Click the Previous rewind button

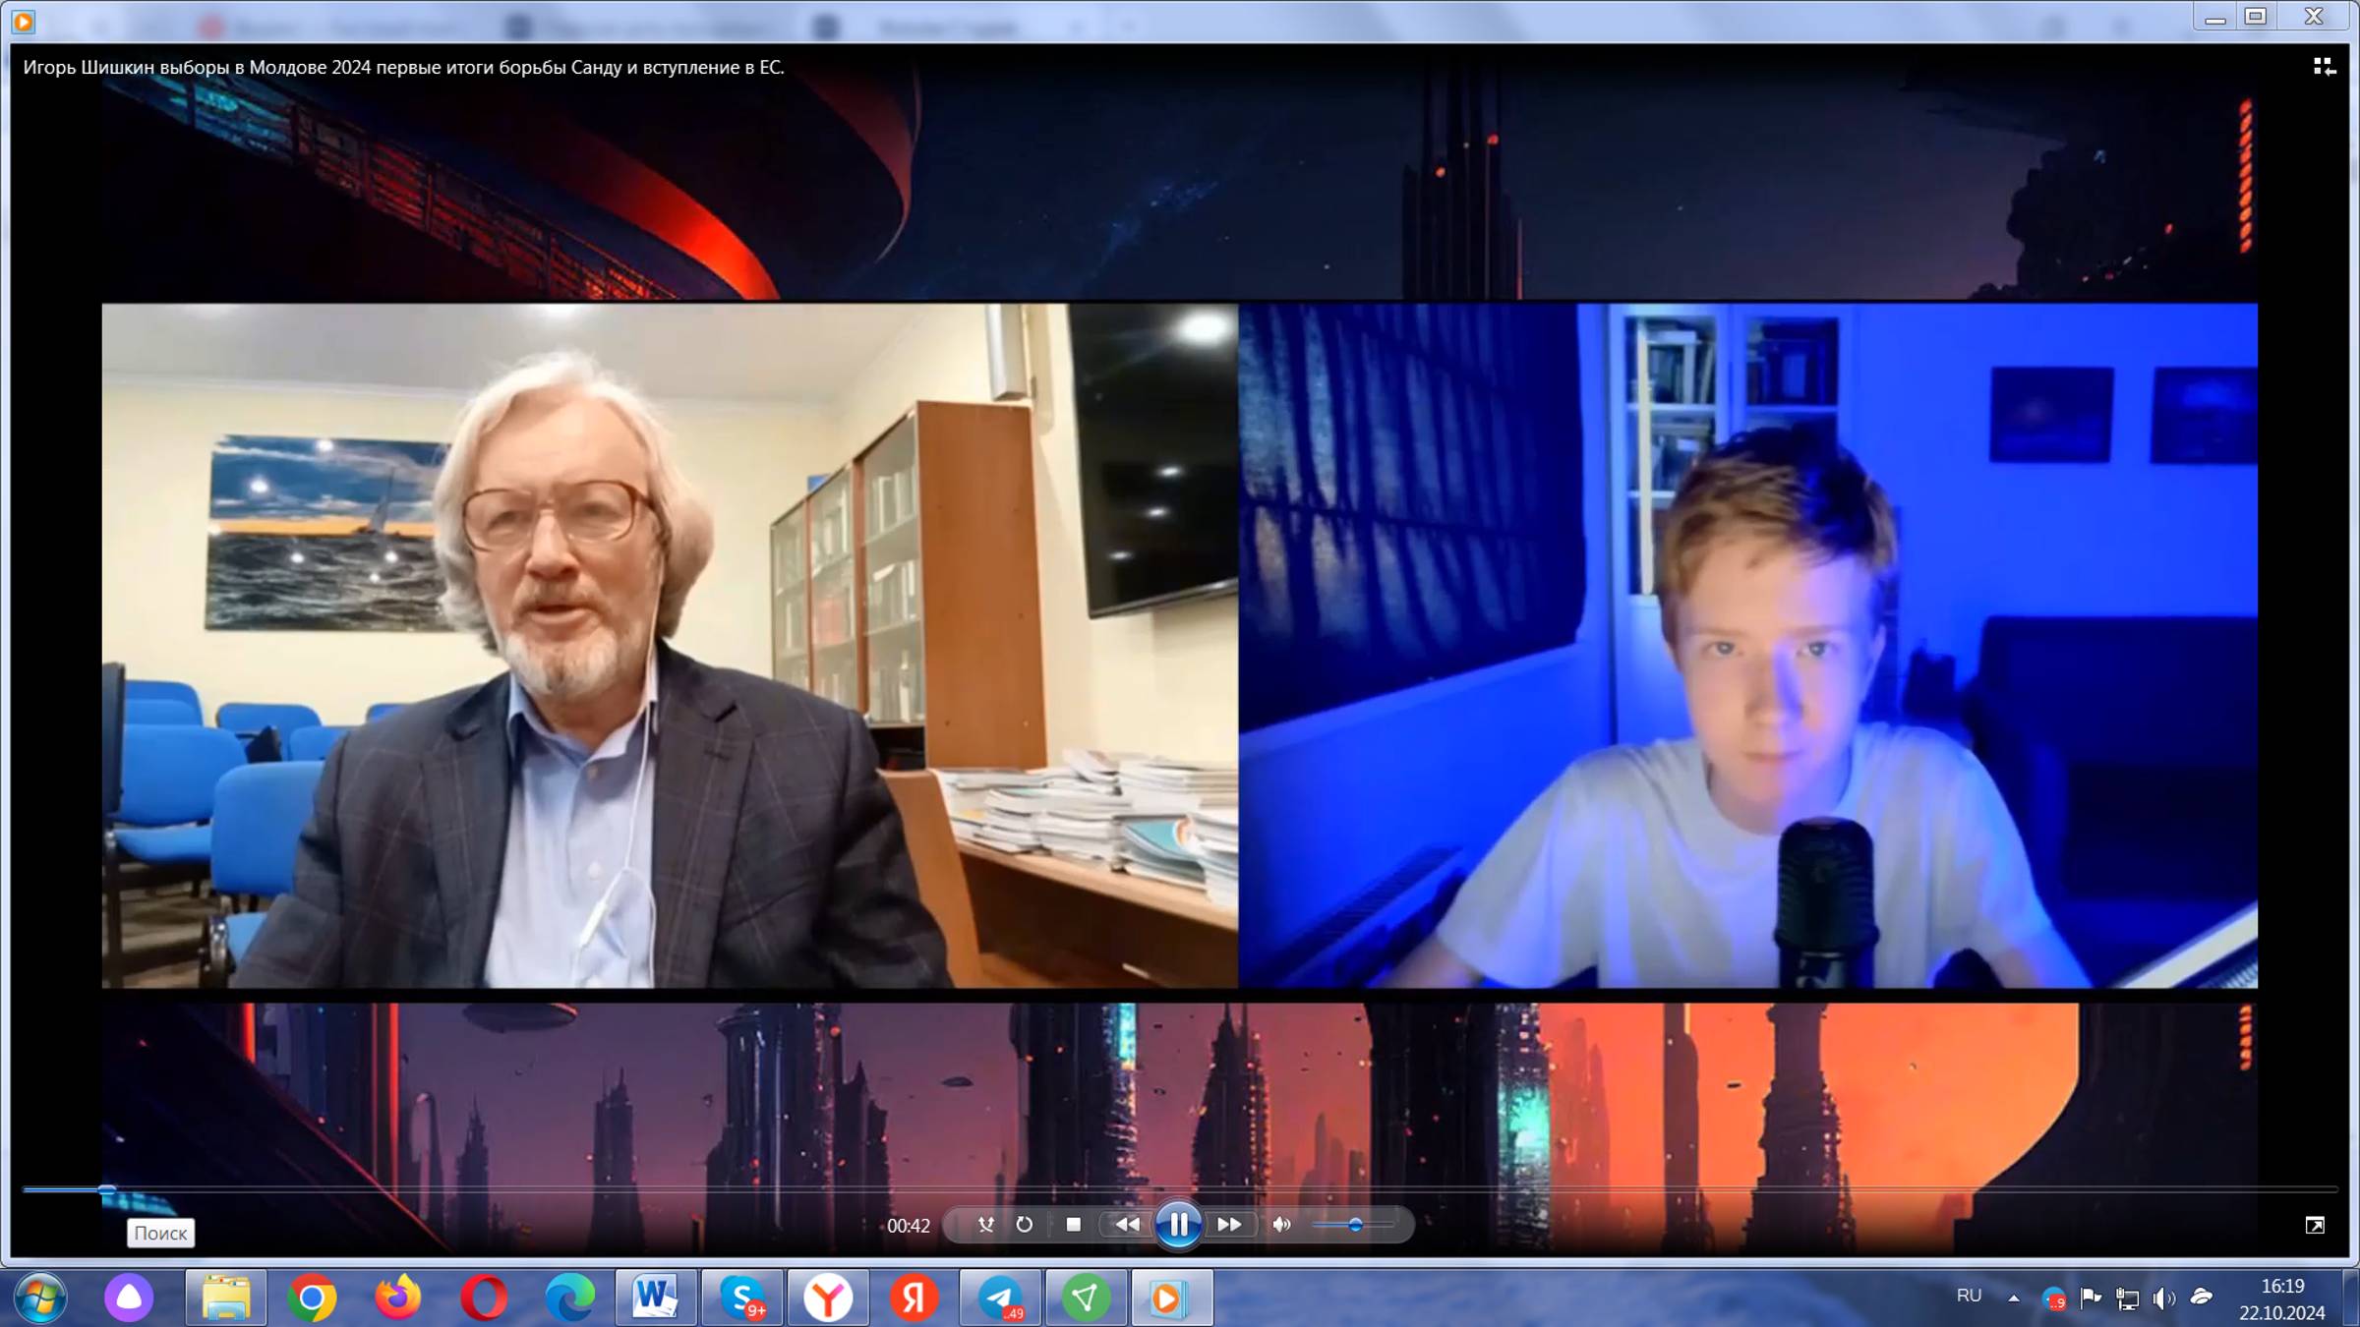click(x=1127, y=1224)
